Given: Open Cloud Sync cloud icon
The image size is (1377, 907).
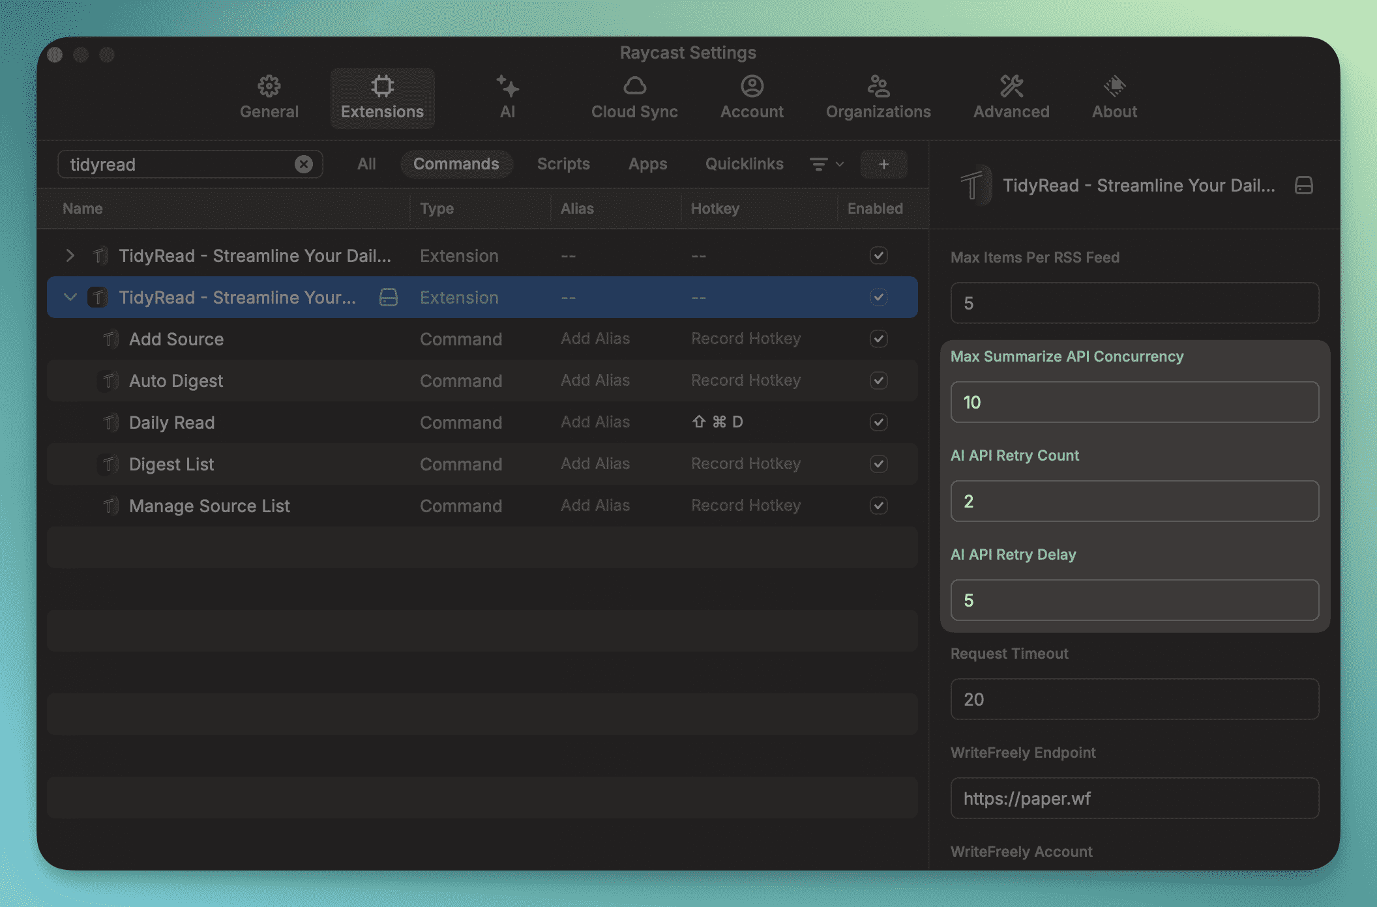Looking at the screenshot, I should click(634, 86).
